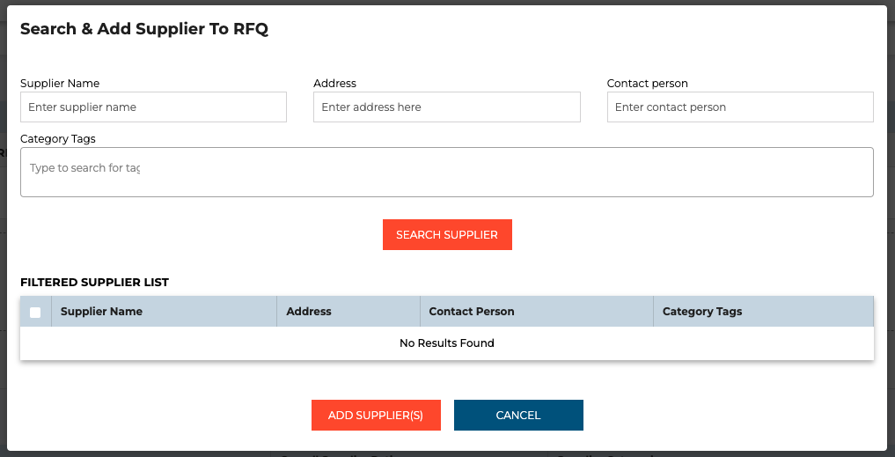The image size is (895, 457).
Task: Click the Contact person input field
Action: tap(739, 107)
